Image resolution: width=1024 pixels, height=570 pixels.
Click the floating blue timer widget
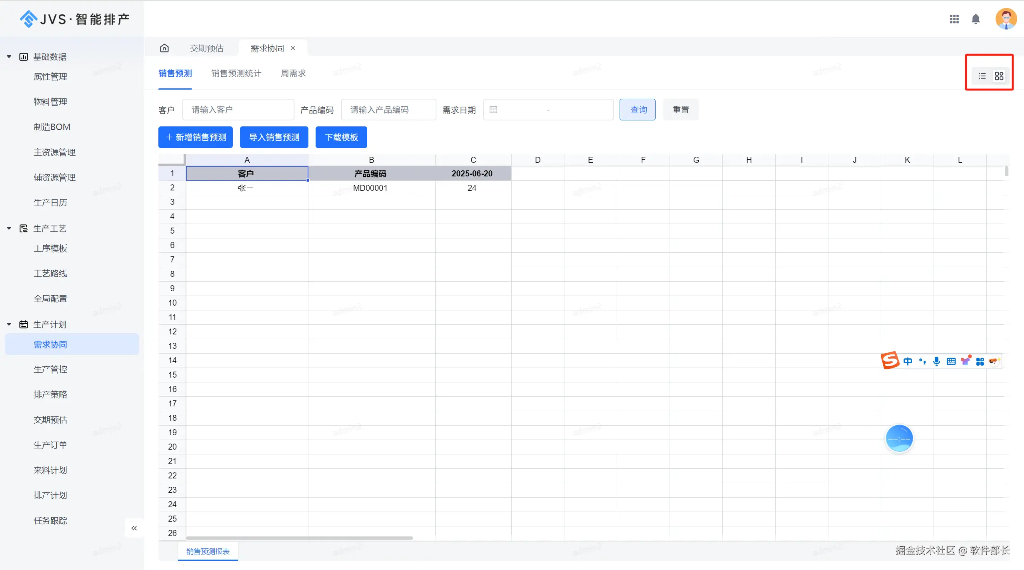[x=899, y=438]
